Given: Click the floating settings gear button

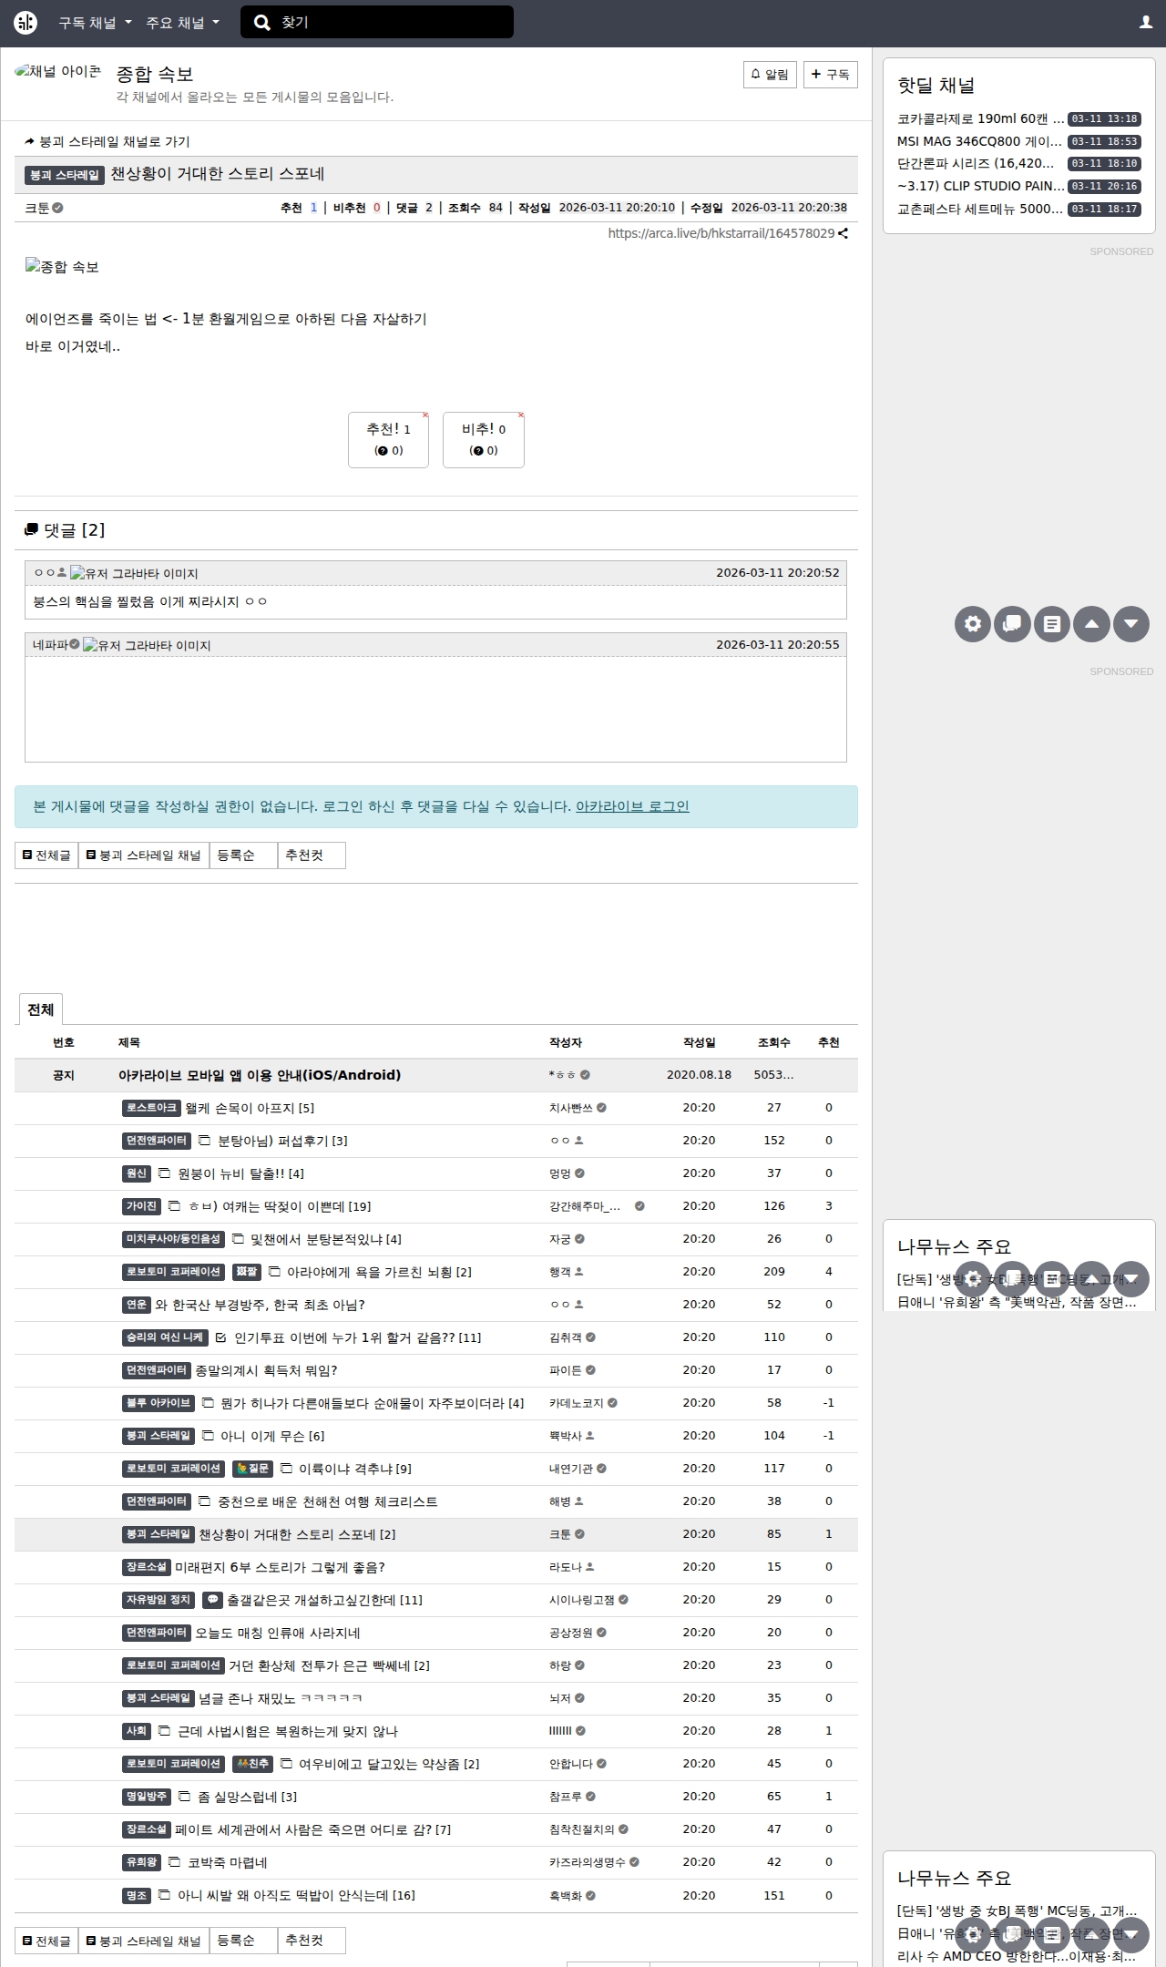Looking at the screenshot, I should pos(973,624).
